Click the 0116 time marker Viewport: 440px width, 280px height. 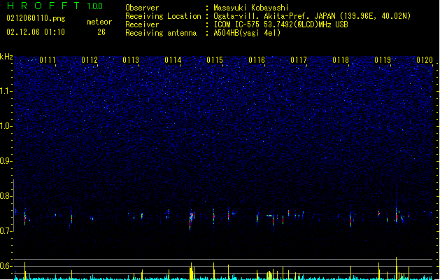pos(257,60)
